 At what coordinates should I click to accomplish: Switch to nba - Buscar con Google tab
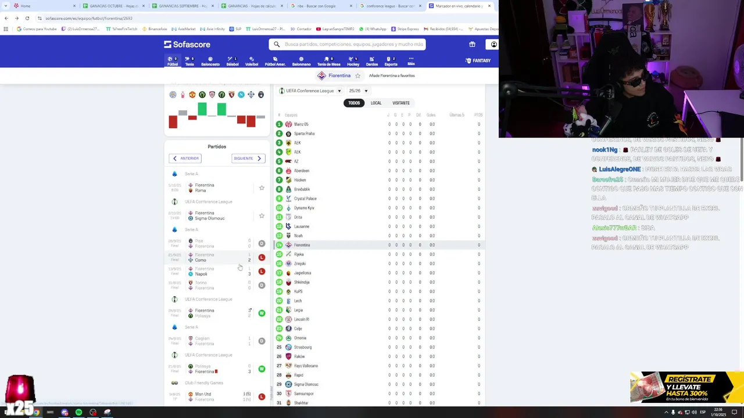click(320, 6)
